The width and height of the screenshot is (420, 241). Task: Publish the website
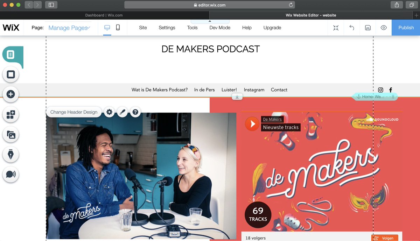[x=406, y=28]
